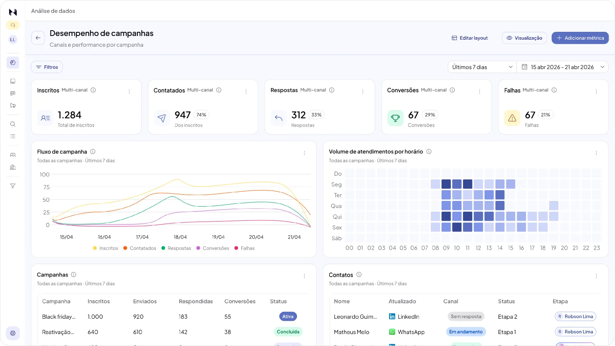615x346 pixels.
Task: Open the Respostas card options menu
Action: [363, 92]
